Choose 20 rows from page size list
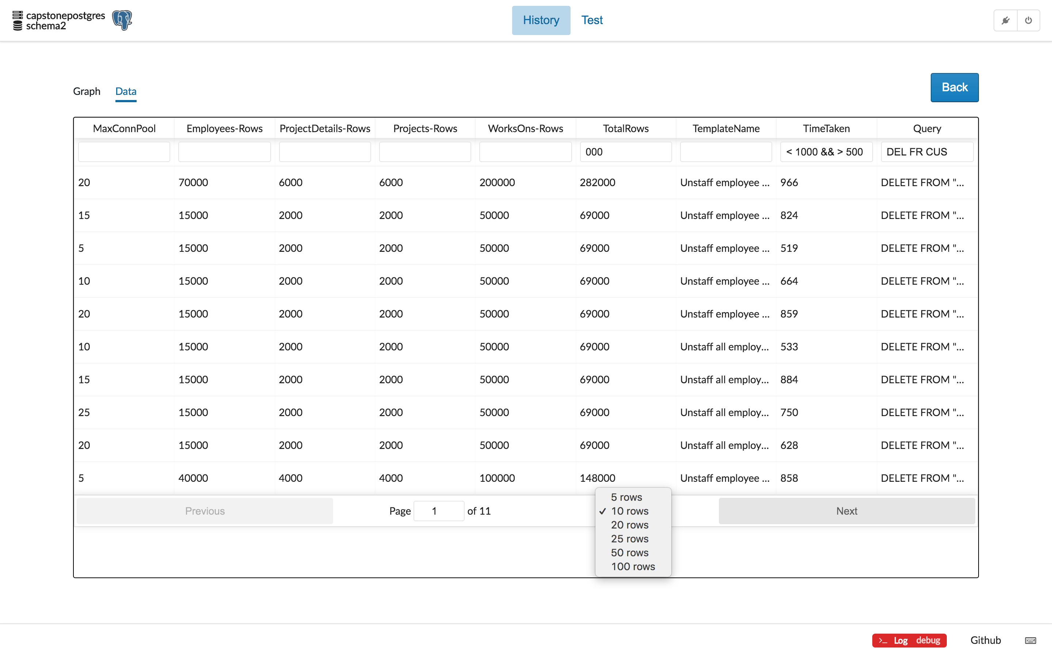The width and height of the screenshot is (1052, 657). [x=629, y=525]
